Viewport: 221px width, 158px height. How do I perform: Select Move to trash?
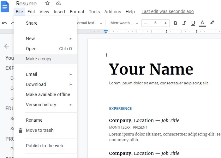click(x=45, y=130)
